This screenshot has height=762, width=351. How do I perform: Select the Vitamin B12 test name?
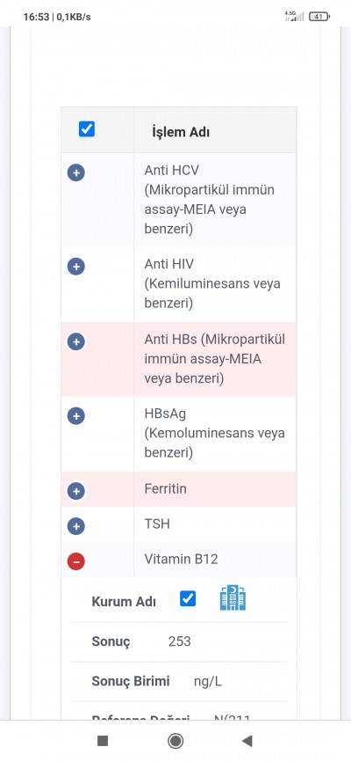182,559
